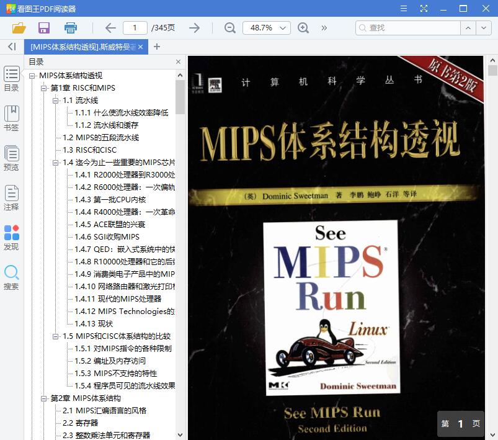
Task: Collapse the 1.1 流水线 node
Action: tap(55, 101)
